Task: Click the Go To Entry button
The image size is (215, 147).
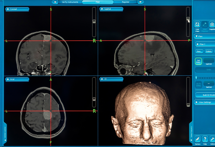Action: [x=198, y=85]
